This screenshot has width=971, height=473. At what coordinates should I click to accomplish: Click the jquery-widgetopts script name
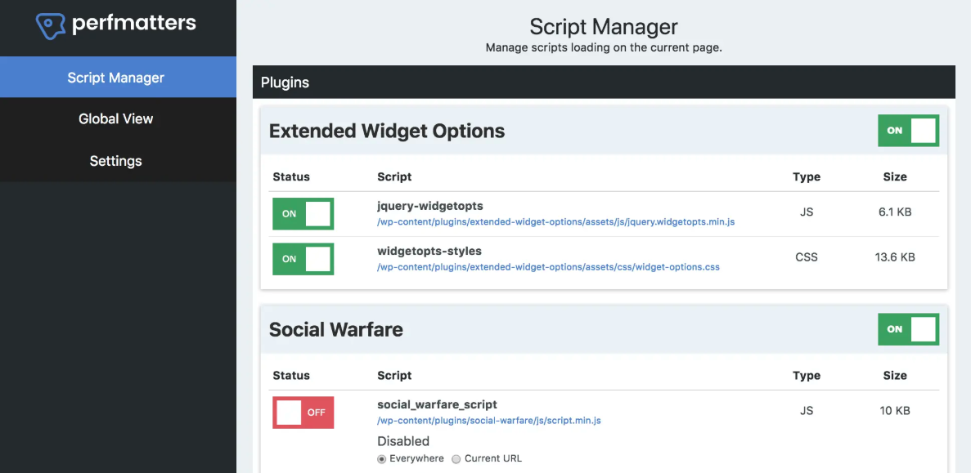click(429, 206)
